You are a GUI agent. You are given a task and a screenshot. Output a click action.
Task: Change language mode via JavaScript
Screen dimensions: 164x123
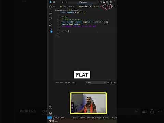[97, 118]
